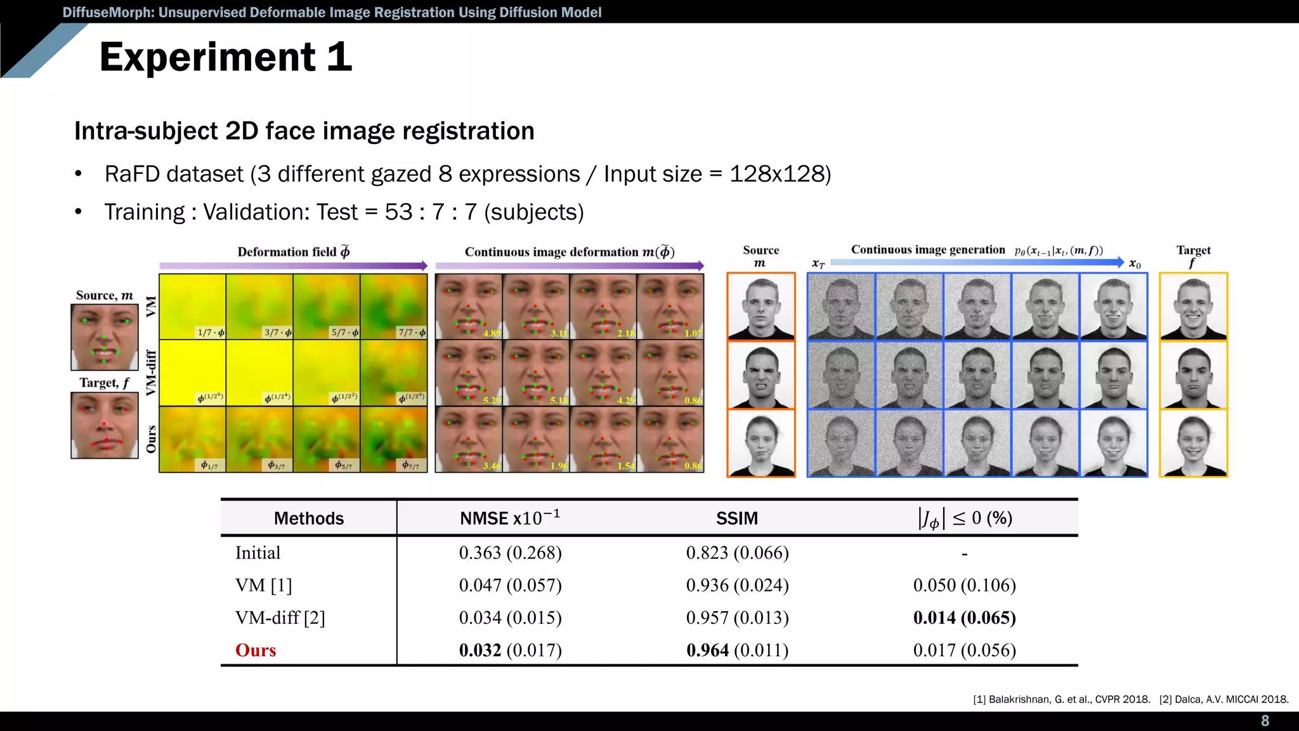Click the Ours deformed face scored 0.86
Image resolution: width=1299 pixels, height=731 pixels.
click(x=670, y=439)
